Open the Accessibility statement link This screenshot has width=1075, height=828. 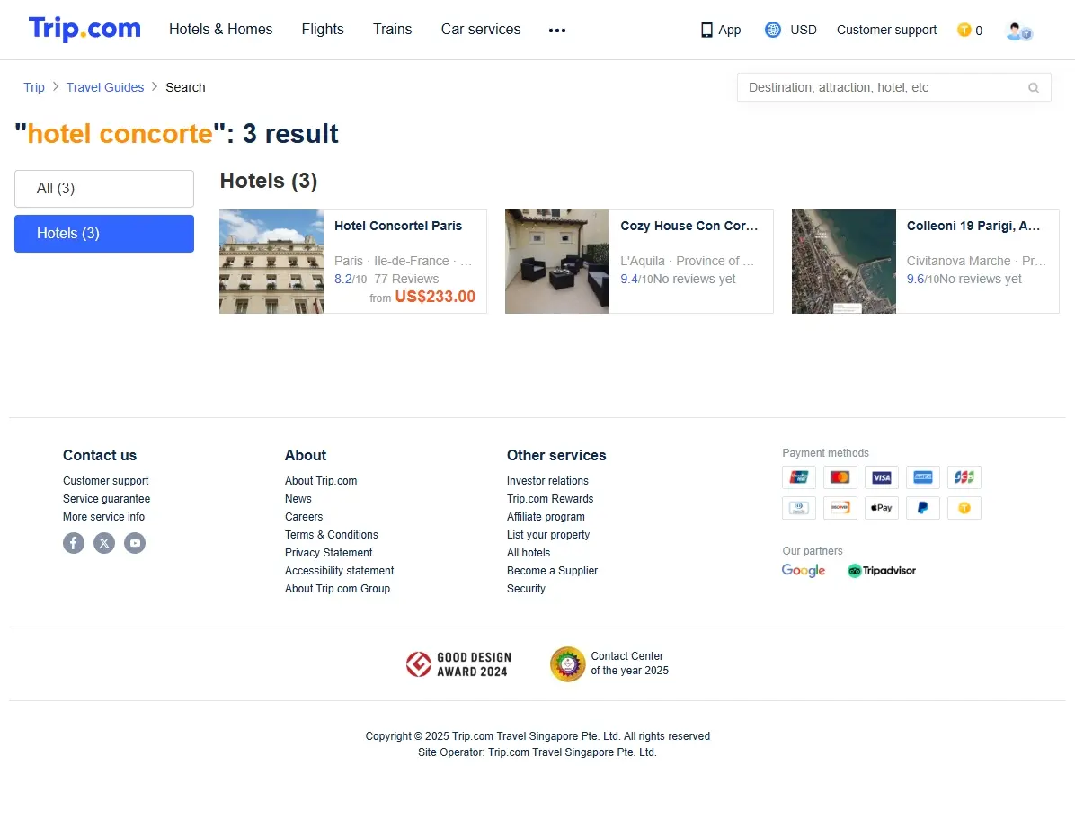pos(340,571)
